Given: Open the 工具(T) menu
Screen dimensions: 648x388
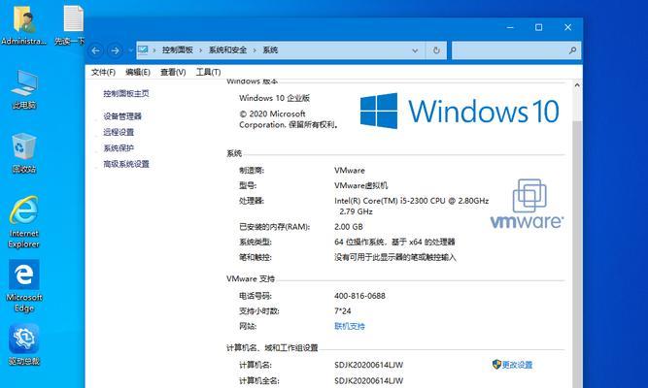Looking at the screenshot, I should [x=208, y=72].
